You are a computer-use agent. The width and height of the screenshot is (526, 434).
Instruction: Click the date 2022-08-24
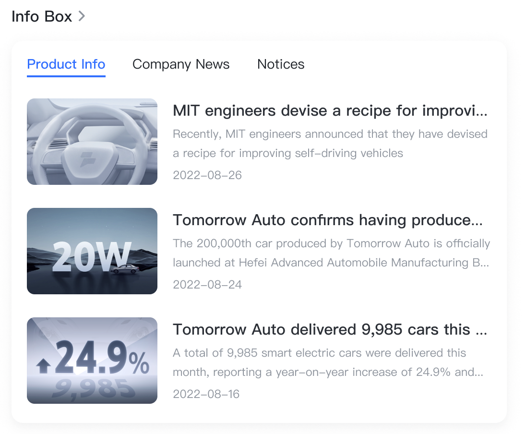tap(207, 285)
